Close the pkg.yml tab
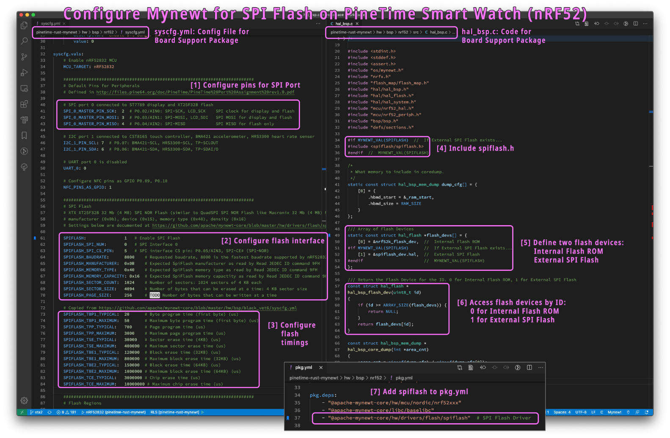This screenshot has width=670, height=438. click(x=321, y=367)
